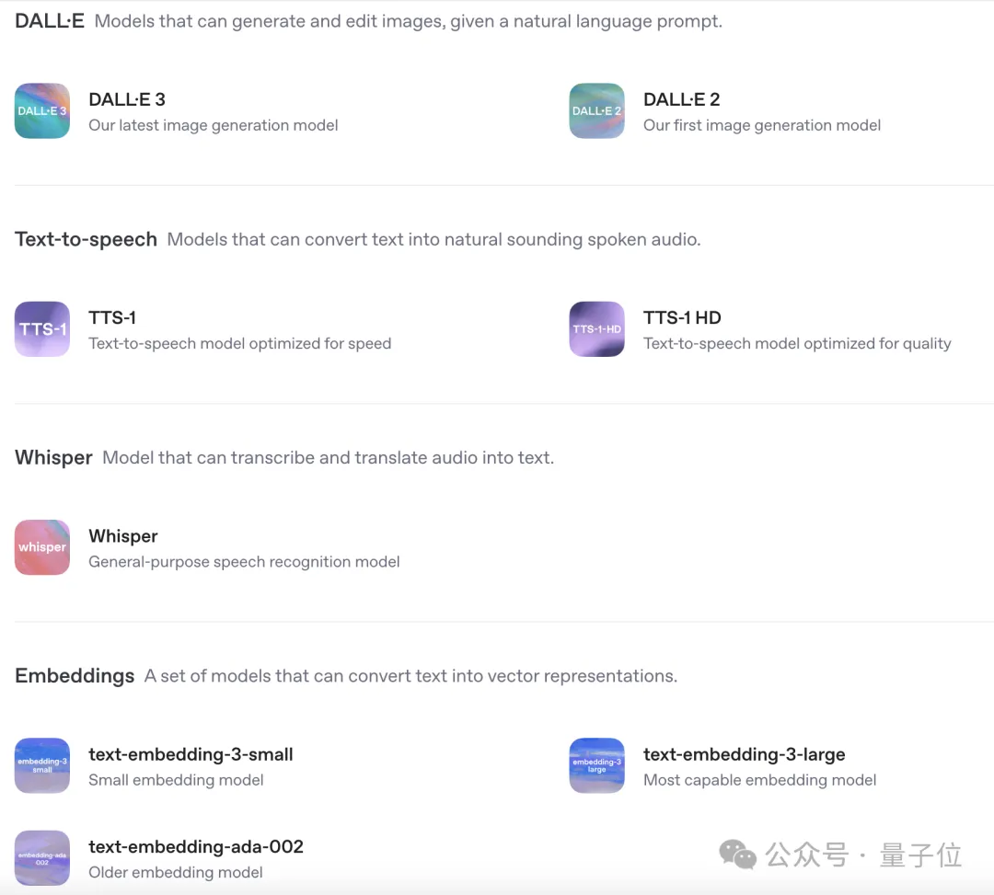994x895 pixels.
Task: Go to the TTS-1 model page
Action: coord(112,317)
